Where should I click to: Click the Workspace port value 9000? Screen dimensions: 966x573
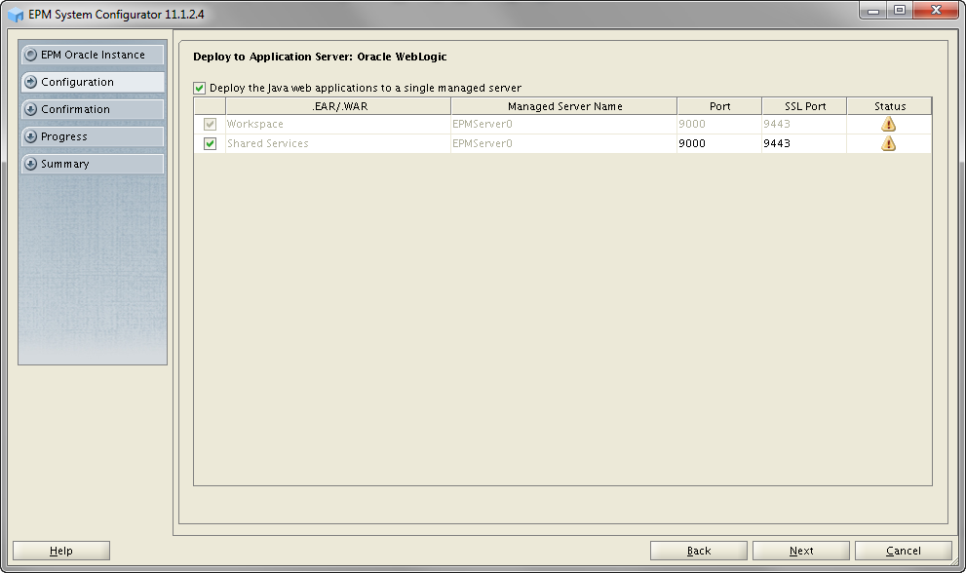(692, 124)
